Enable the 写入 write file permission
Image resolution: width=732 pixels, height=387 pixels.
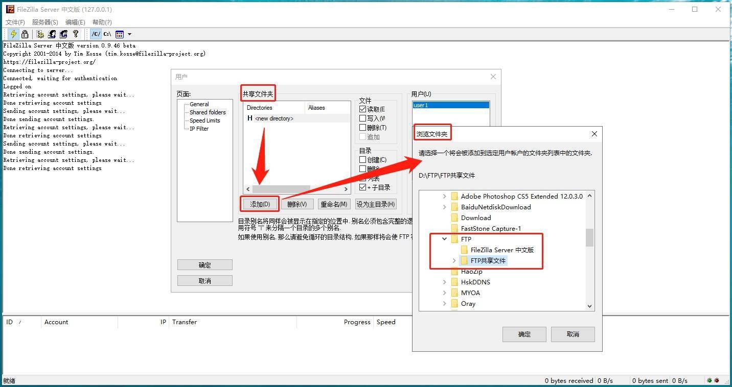pos(363,118)
